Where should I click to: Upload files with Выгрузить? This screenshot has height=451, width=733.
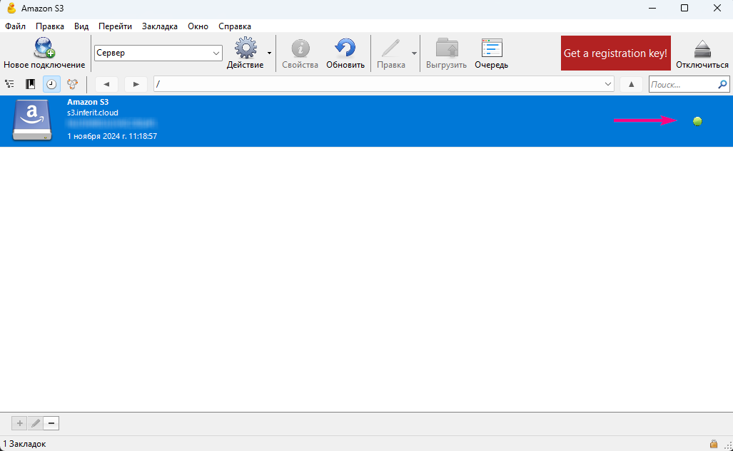coord(447,53)
